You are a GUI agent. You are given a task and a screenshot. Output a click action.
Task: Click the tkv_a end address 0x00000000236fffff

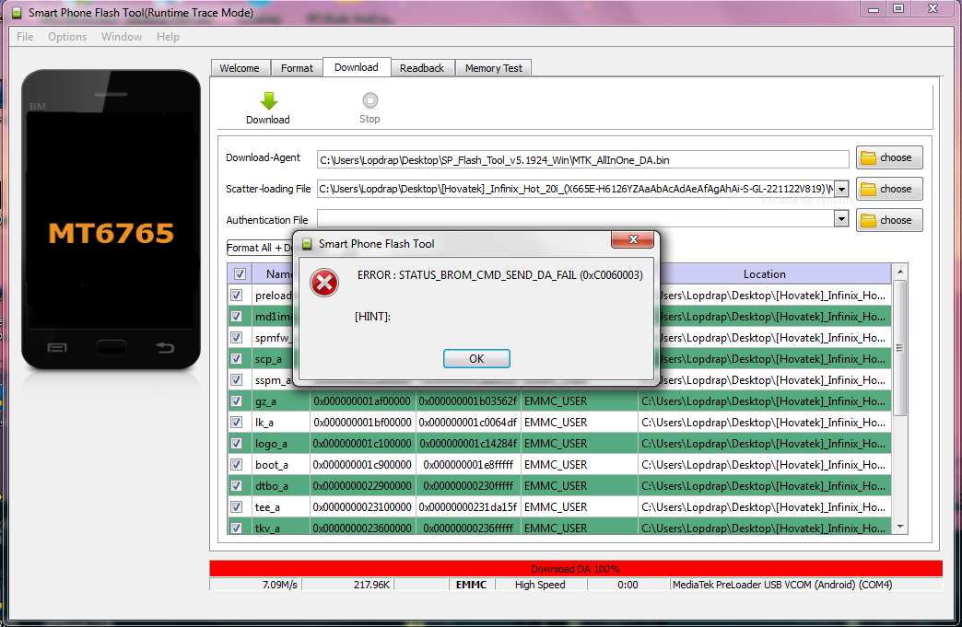point(468,528)
